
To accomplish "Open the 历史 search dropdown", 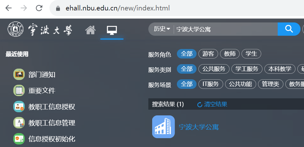I will coord(162,29).
